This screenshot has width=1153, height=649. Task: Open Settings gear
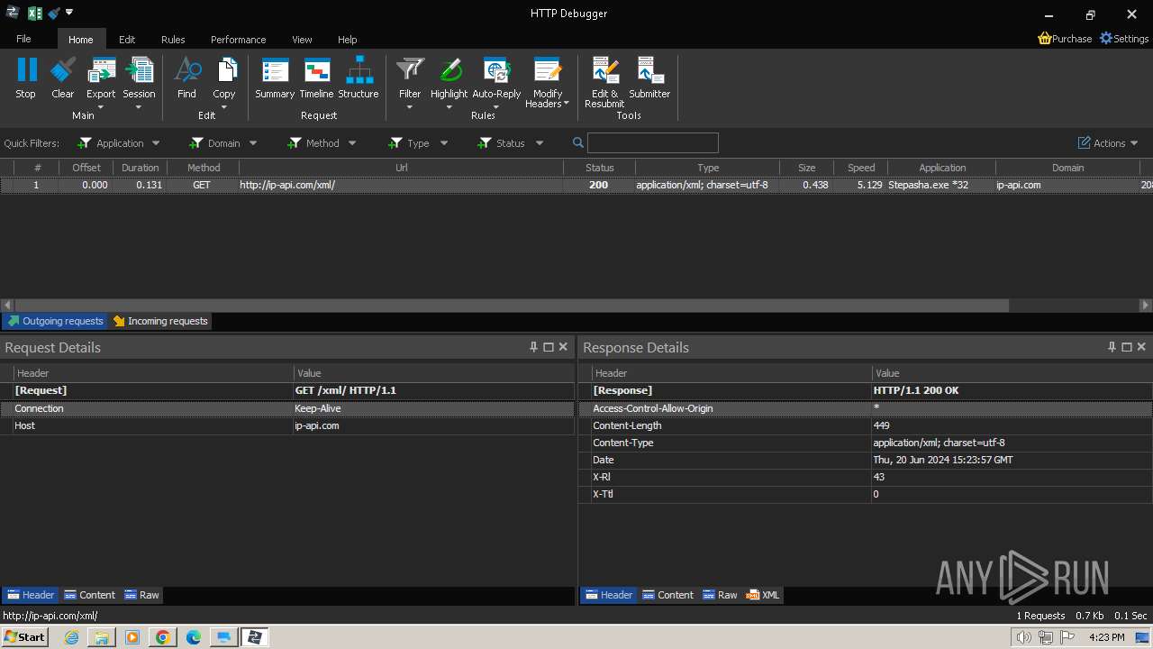(x=1106, y=39)
